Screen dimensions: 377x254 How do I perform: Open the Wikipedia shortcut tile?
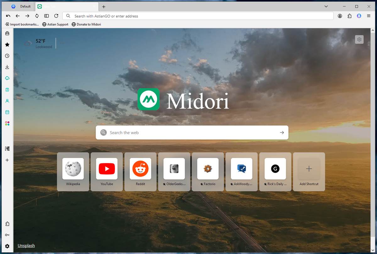coord(73,172)
